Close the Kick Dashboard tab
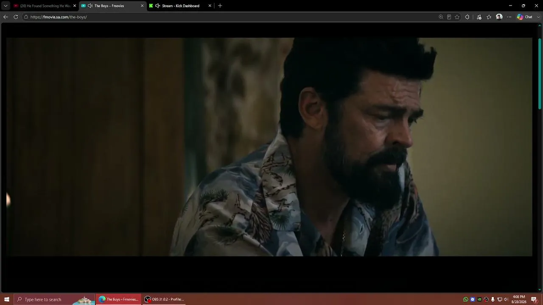The height and width of the screenshot is (305, 543). [210, 6]
